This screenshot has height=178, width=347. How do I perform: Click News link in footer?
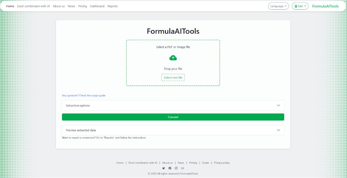tap(181, 163)
